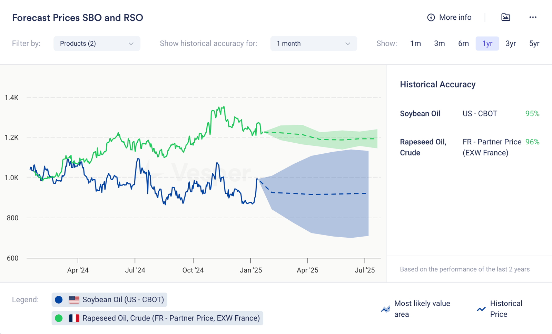The width and height of the screenshot is (552, 334).
Task: Show the 5yr time range
Action: pyautogui.click(x=534, y=44)
